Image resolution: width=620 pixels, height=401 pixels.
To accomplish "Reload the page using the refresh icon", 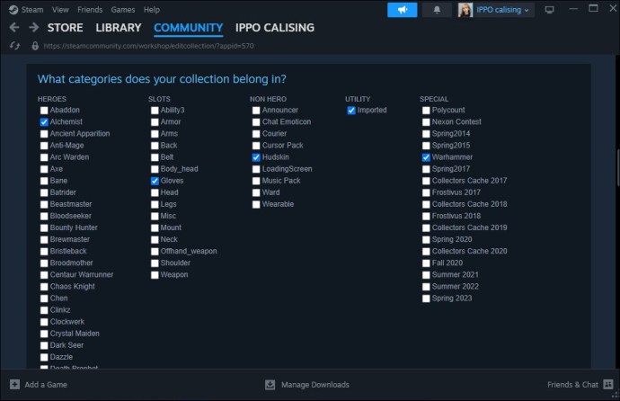I will pyautogui.click(x=15, y=46).
